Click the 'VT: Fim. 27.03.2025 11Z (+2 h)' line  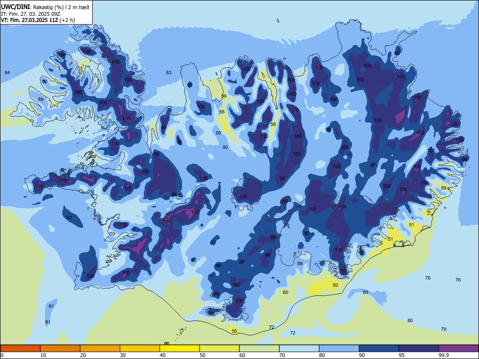(x=38, y=20)
